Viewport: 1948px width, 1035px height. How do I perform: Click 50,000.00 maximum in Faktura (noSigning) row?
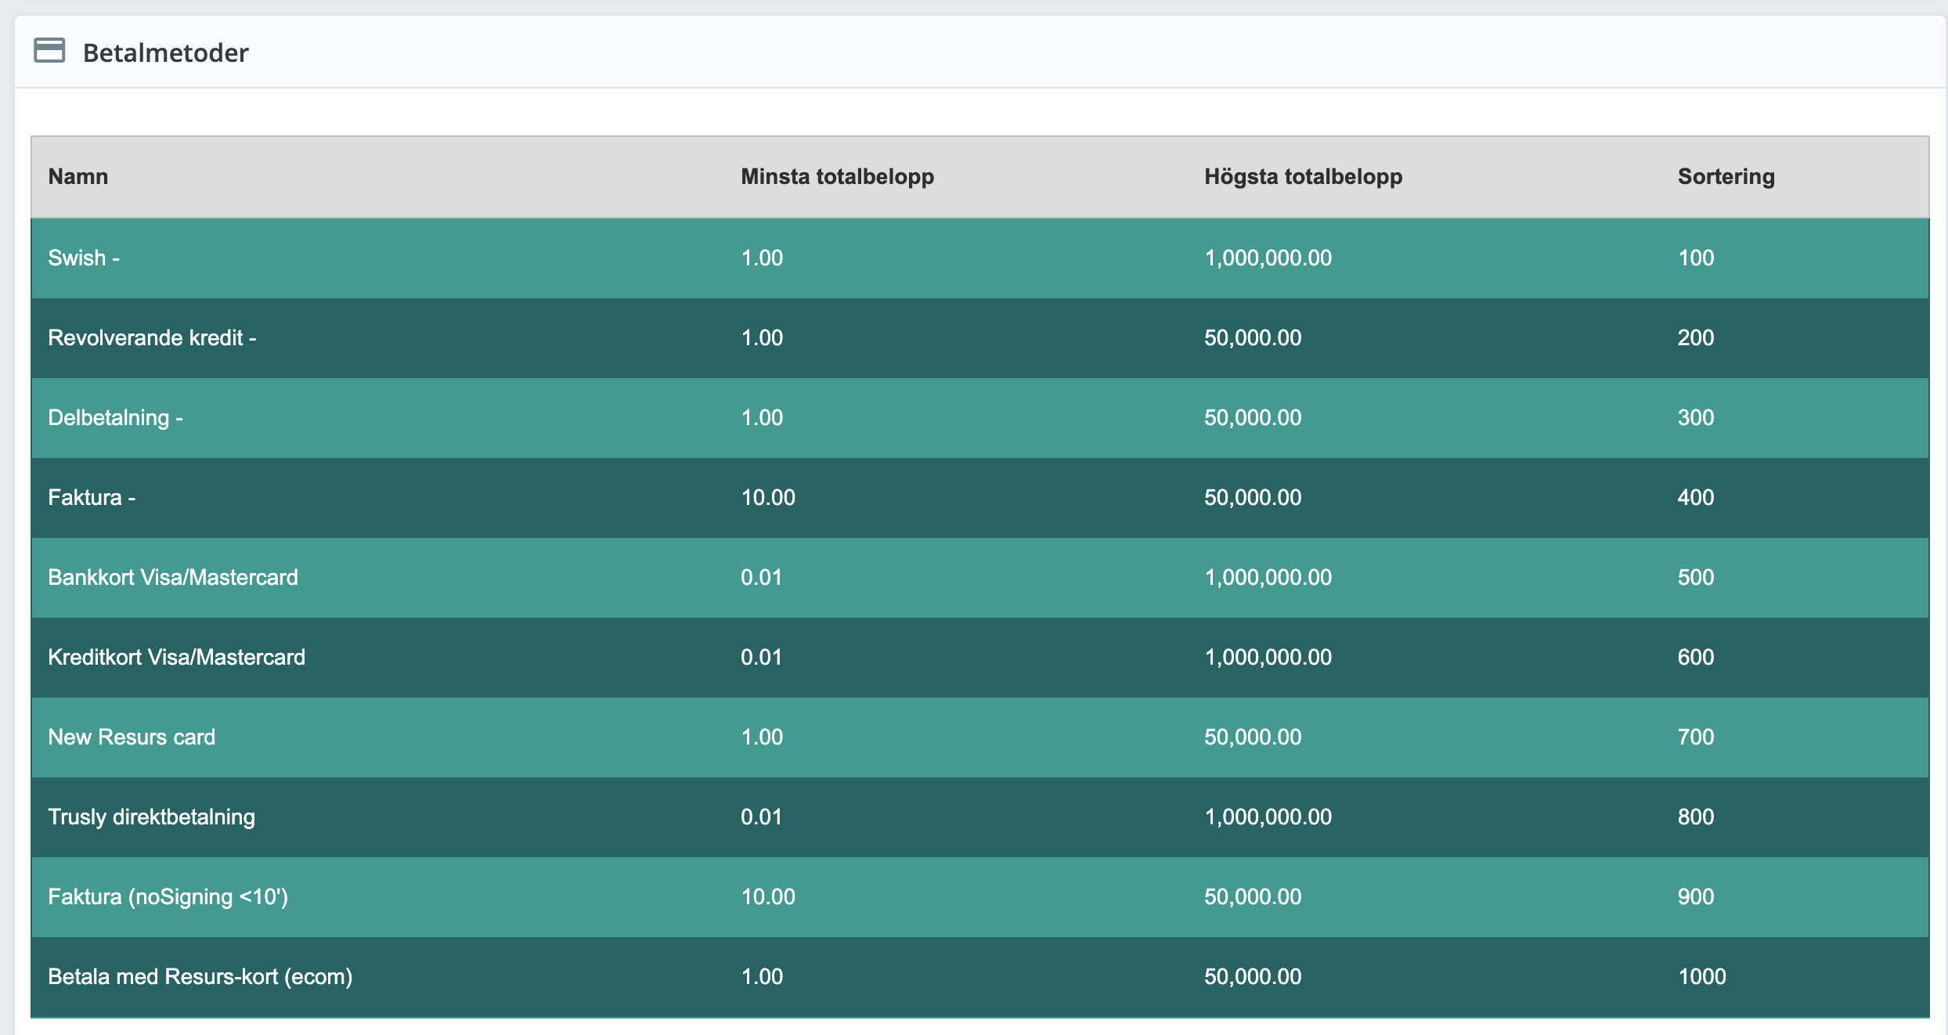click(1253, 896)
